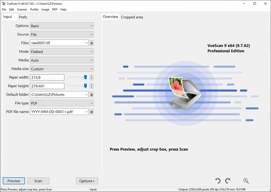Increase Paper height with up stepper arrow
The width and height of the screenshot is (271, 192).
pyautogui.click(x=92, y=85)
